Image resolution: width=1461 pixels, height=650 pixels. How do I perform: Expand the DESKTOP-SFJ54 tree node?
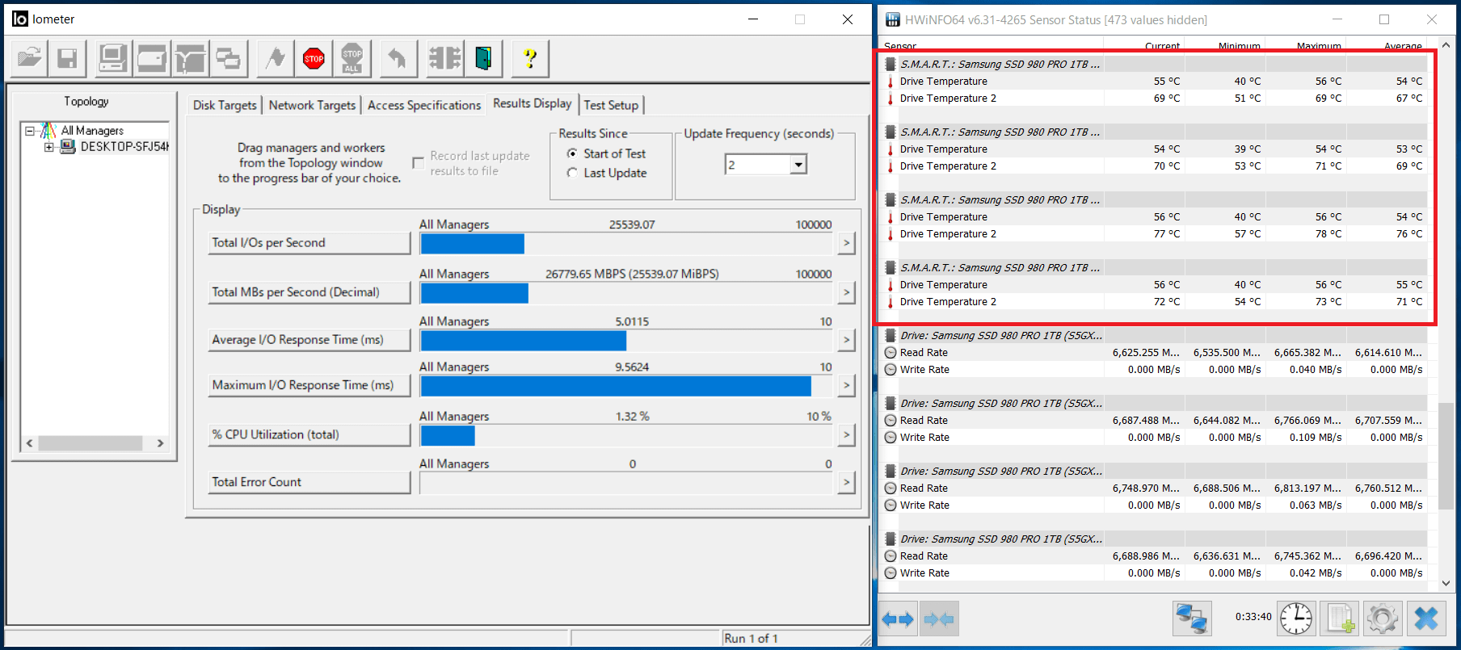point(49,147)
